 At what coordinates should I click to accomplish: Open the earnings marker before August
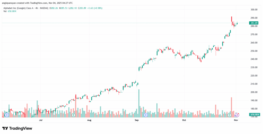[x=73, y=115]
